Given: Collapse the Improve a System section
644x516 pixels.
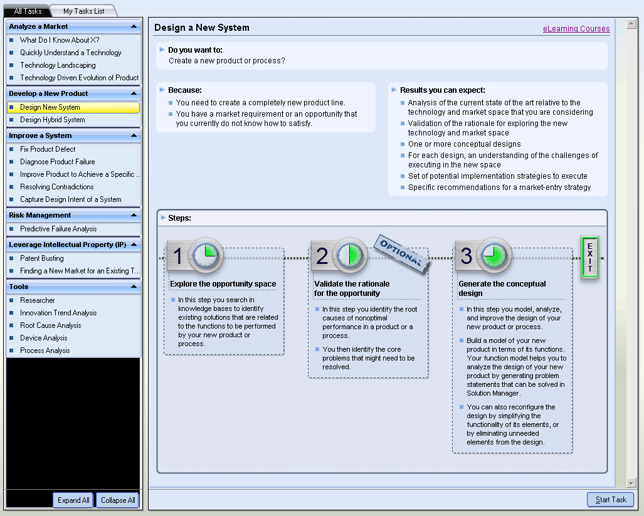Looking at the screenshot, I should point(134,135).
